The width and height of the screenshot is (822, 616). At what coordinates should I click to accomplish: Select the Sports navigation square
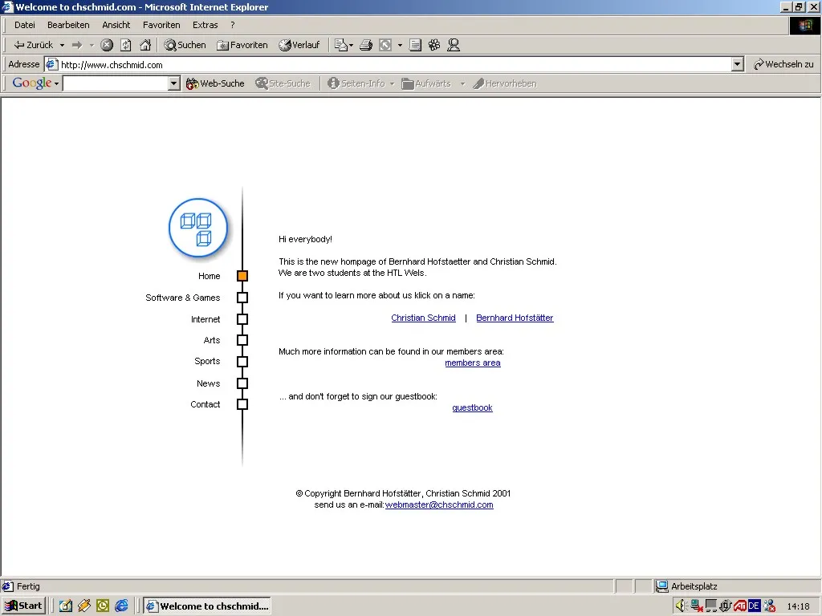242,362
